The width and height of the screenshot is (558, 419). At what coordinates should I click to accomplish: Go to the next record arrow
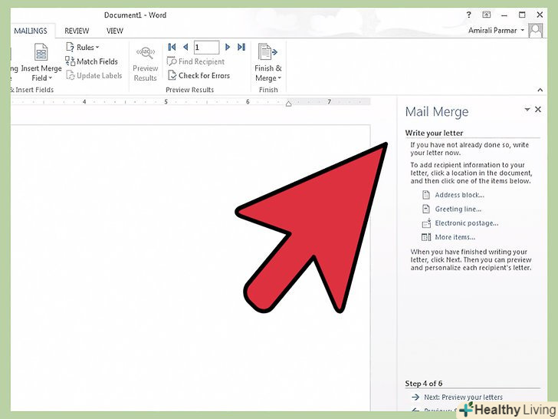point(228,48)
